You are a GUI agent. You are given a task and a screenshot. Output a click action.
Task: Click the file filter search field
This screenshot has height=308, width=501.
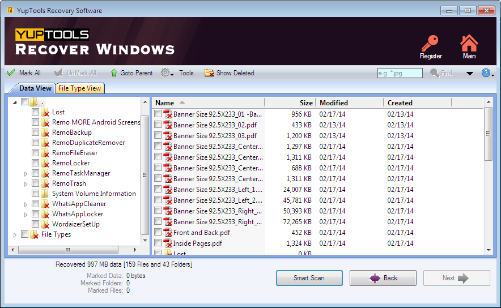[400, 73]
